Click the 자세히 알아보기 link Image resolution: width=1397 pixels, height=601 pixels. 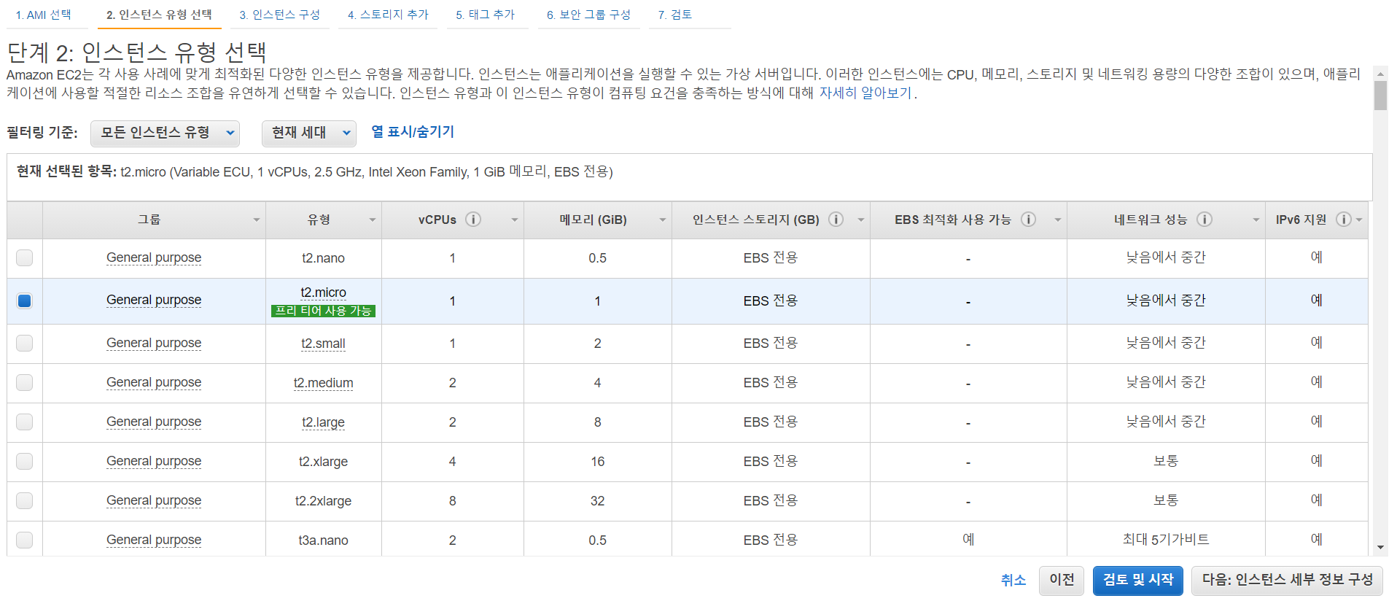pyautogui.click(x=865, y=93)
